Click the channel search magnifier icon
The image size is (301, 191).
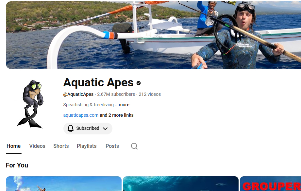point(134,146)
